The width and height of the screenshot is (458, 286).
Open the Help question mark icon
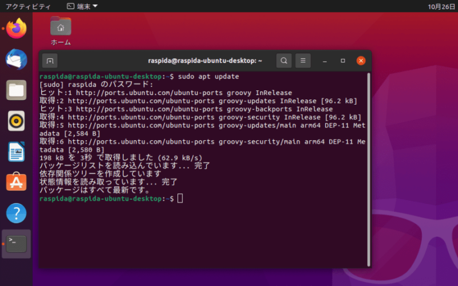pos(17,213)
